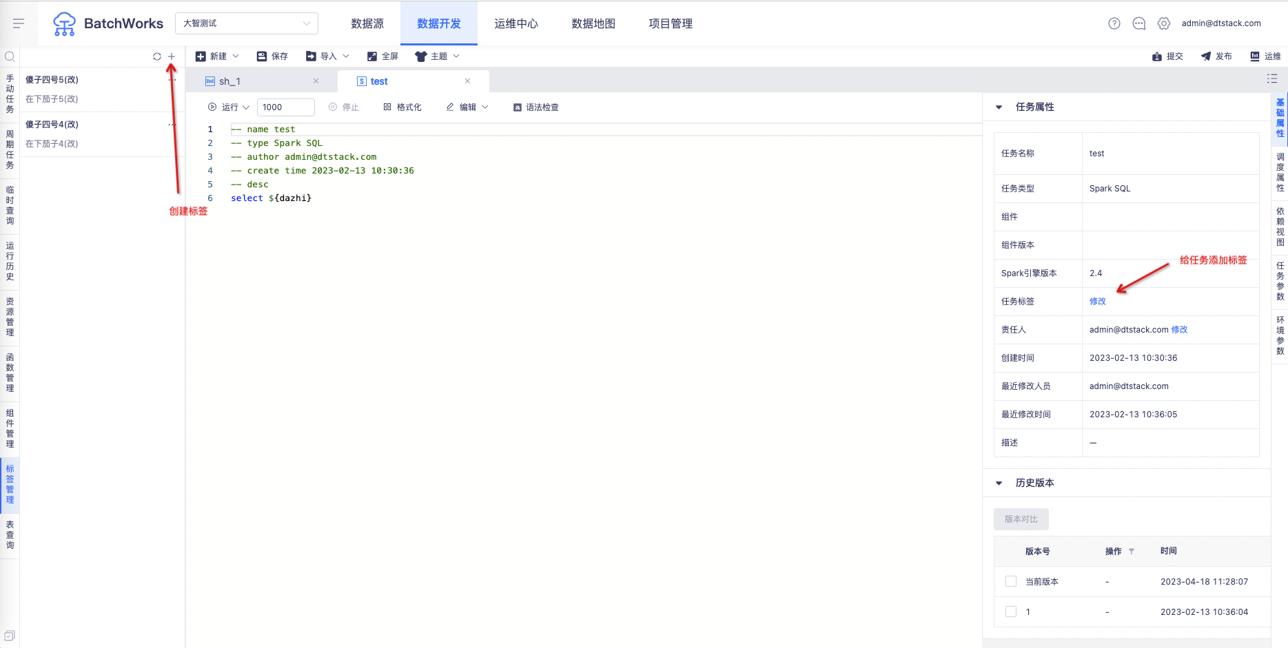Open 运行历史 sidebar tab
This screenshot has width=1288, height=648.
tap(10, 261)
